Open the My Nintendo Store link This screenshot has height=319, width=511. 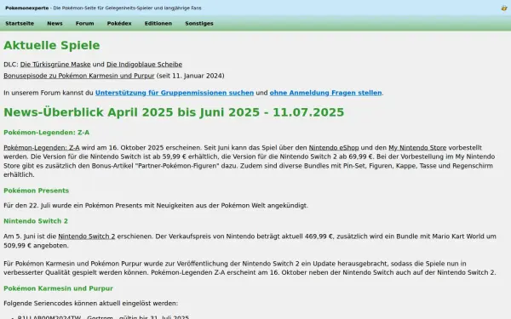click(x=417, y=148)
